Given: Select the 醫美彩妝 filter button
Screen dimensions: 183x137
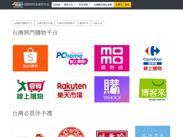Looking at the screenshot, I should tap(84, 23).
